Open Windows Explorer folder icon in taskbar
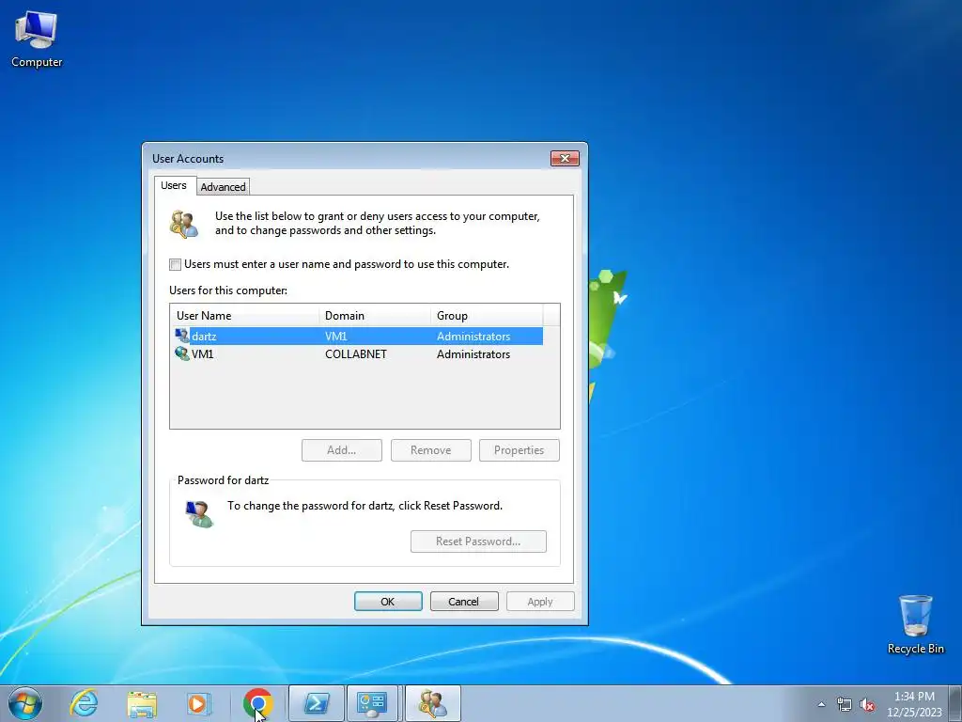 [x=142, y=703]
